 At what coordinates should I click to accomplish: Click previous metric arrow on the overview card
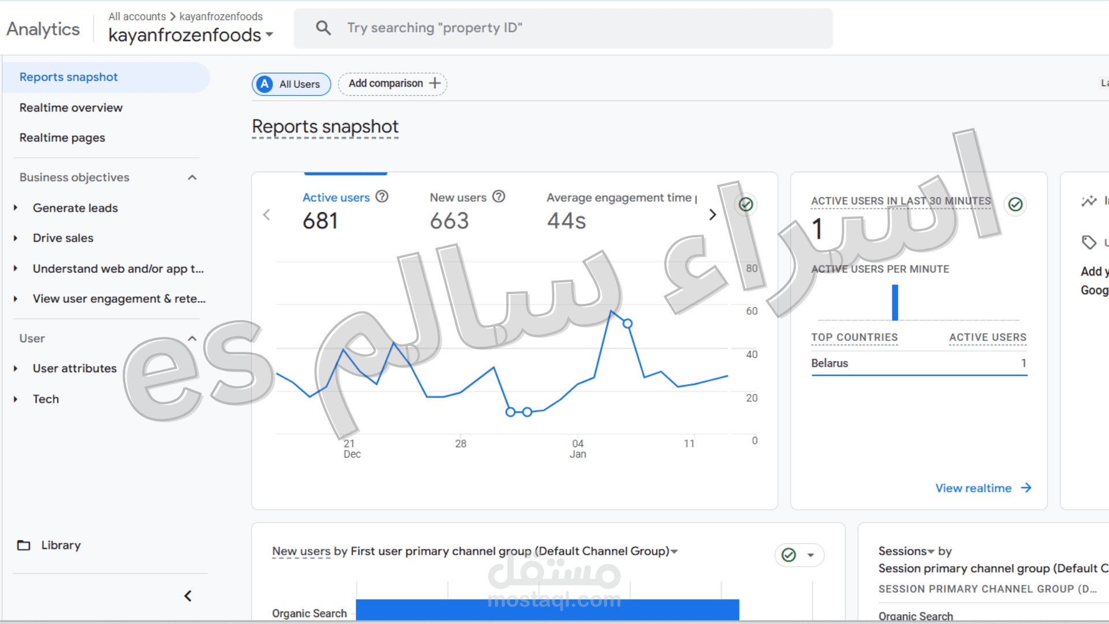pos(267,215)
